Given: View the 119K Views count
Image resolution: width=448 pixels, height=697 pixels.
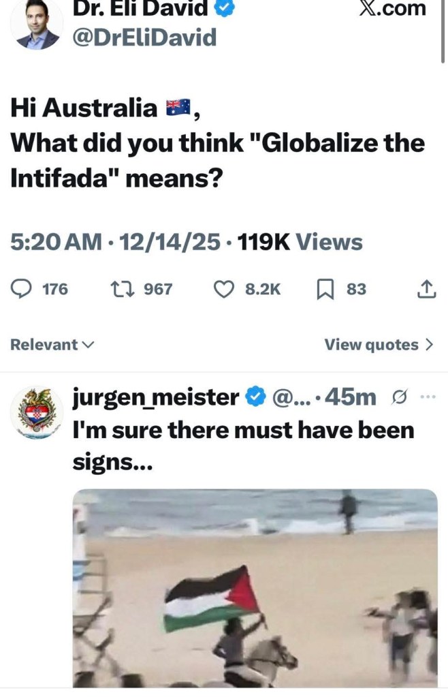Looking at the screenshot, I should (x=300, y=243).
